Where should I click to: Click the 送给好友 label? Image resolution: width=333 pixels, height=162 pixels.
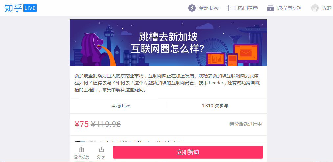coord(81,157)
